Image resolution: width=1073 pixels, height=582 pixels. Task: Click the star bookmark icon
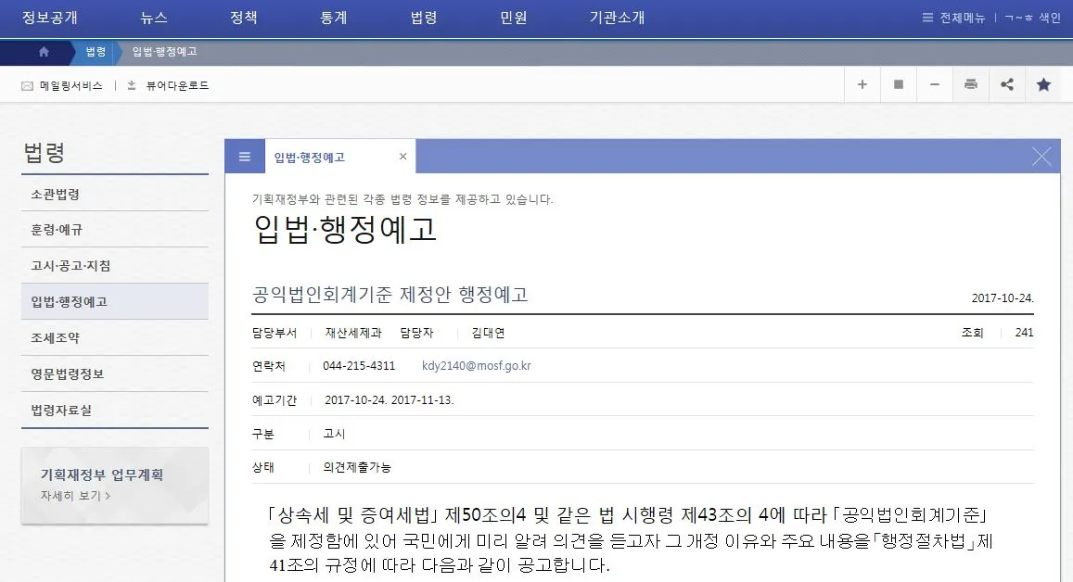click(1043, 84)
